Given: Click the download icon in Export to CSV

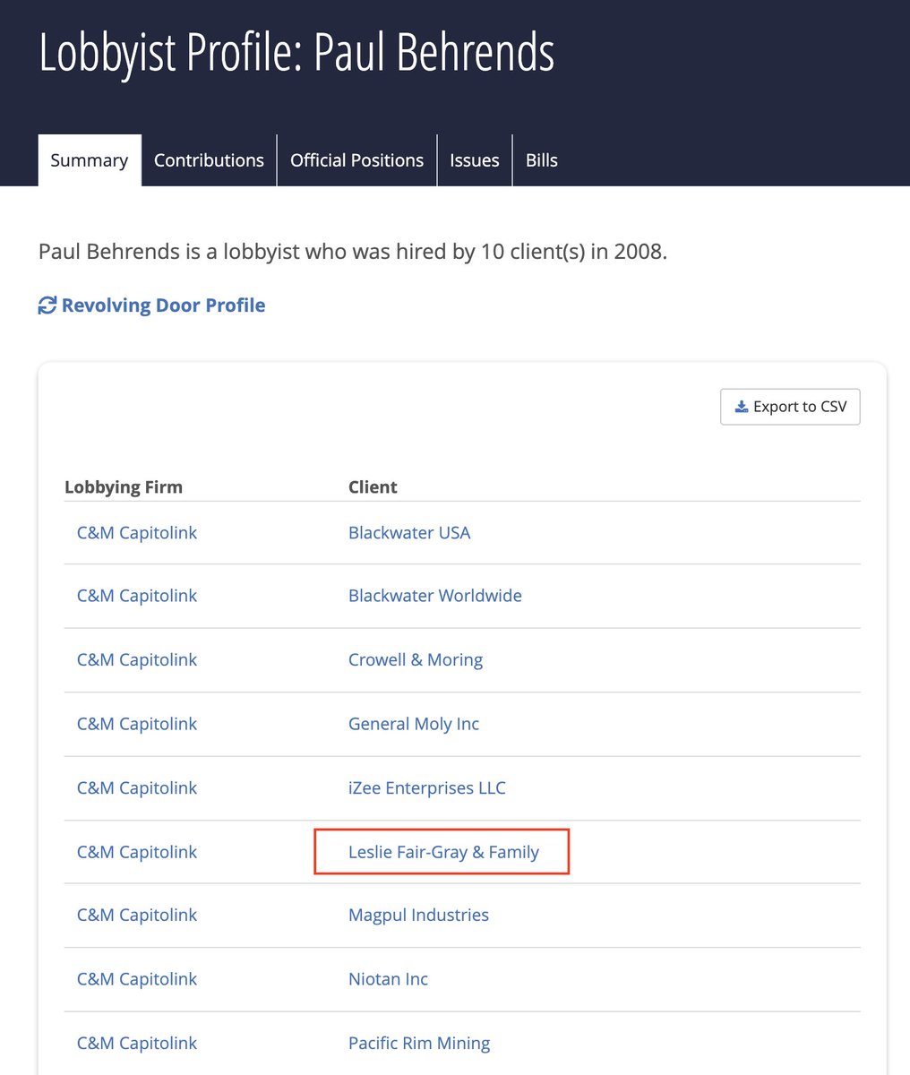Looking at the screenshot, I should pyautogui.click(x=742, y=407).
